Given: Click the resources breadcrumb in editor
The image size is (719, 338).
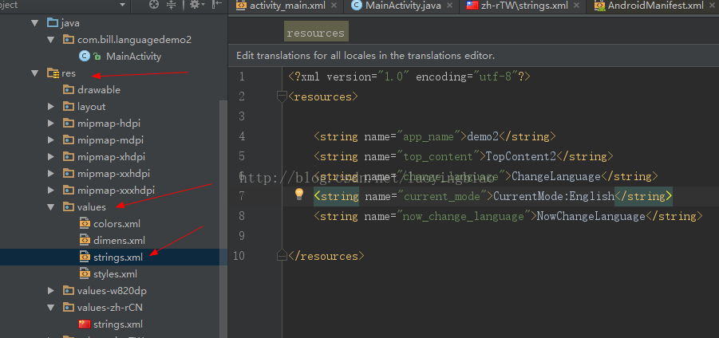Looking at the screenshot, I should pos(316,33).
